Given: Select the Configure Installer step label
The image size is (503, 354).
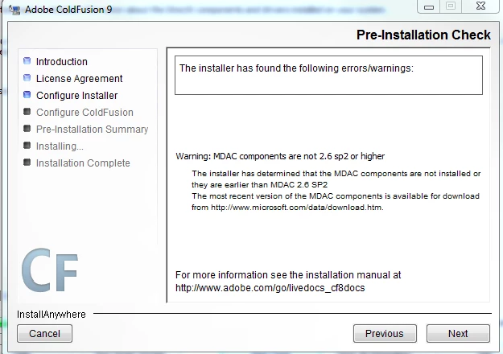Looking at the screenshot, I should pos(76,96).
